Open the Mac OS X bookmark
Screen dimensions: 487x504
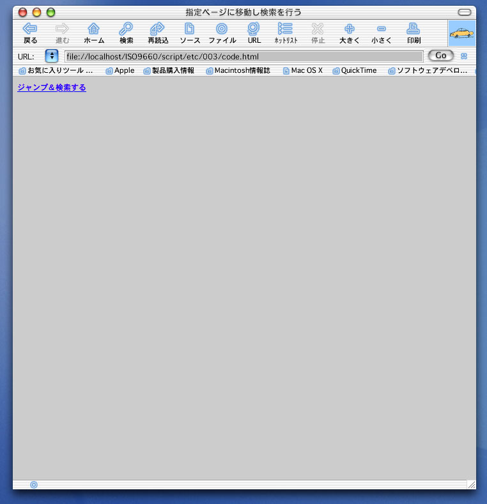(303, 71)
